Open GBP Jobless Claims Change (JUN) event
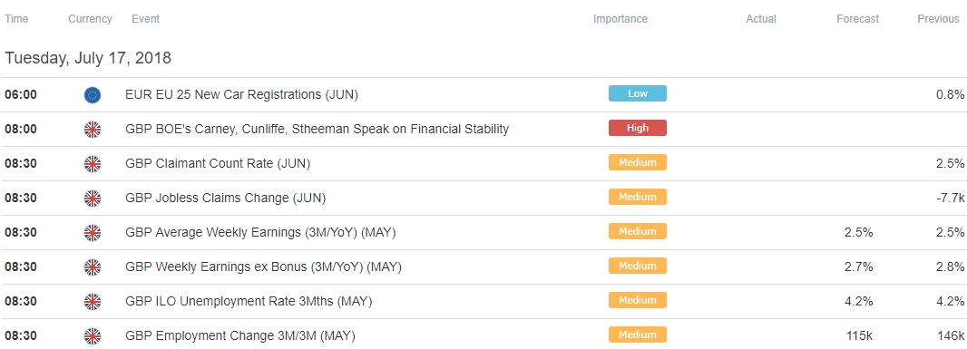Viewport: 967px width, 349px height. click(226, 199)
